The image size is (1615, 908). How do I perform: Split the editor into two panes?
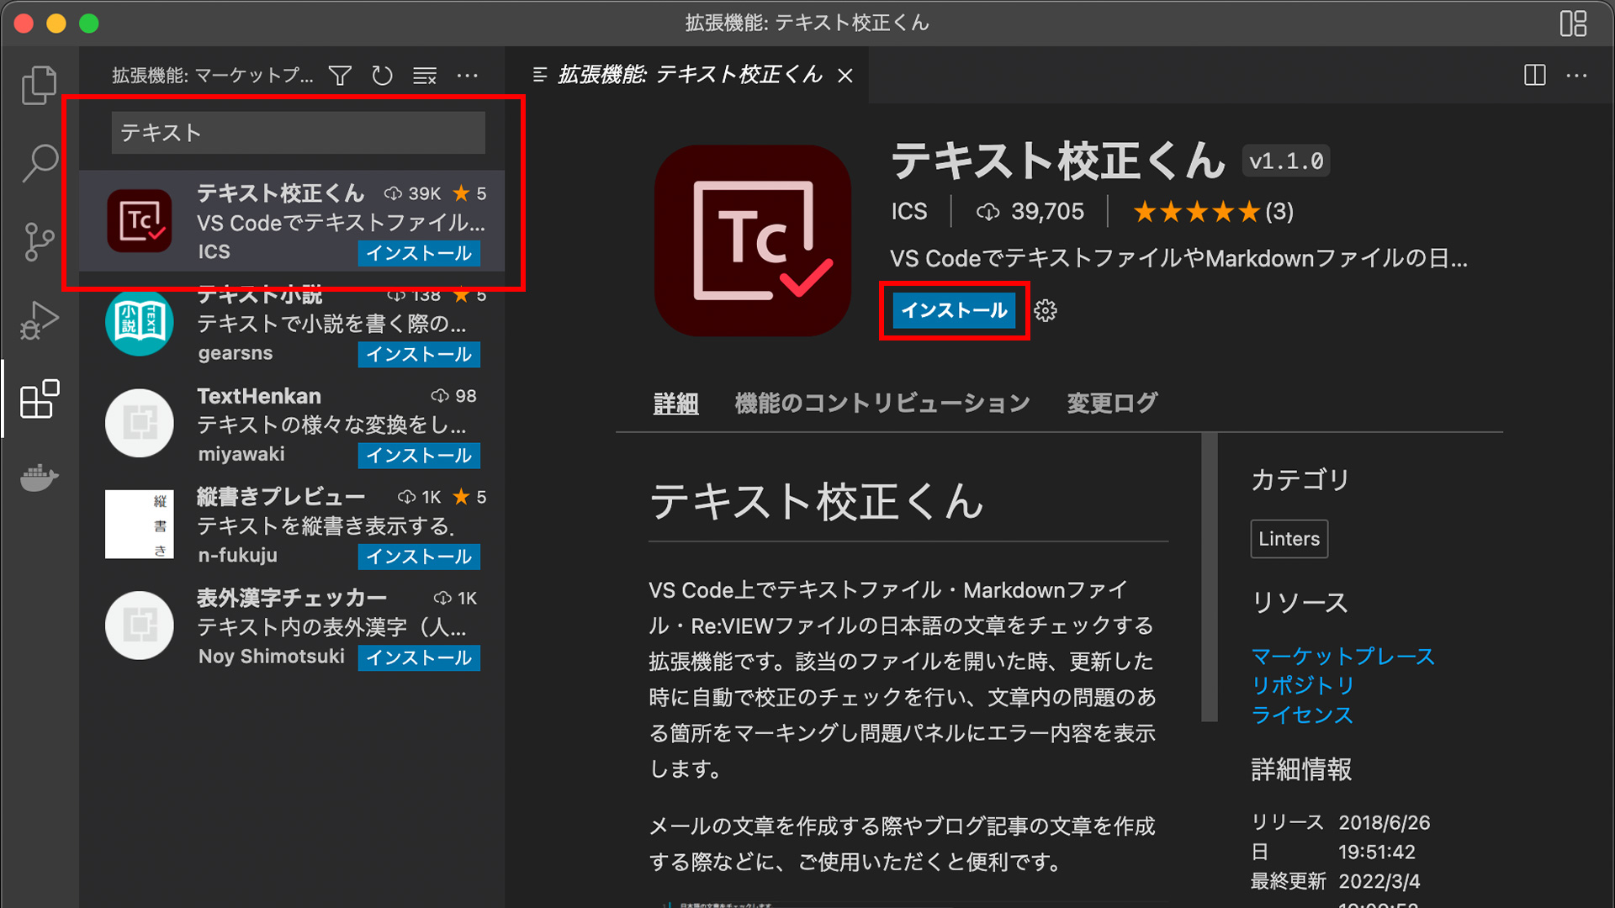coord(1533,75)
